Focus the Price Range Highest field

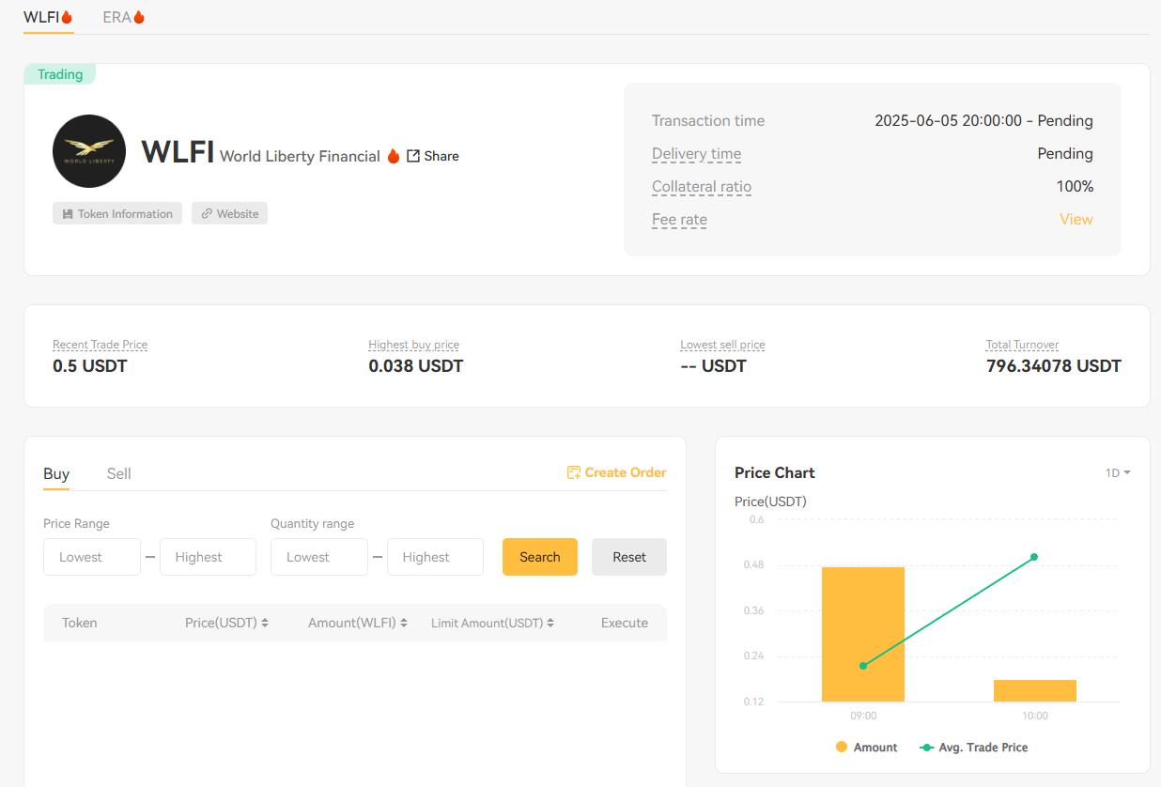(208, 557)
